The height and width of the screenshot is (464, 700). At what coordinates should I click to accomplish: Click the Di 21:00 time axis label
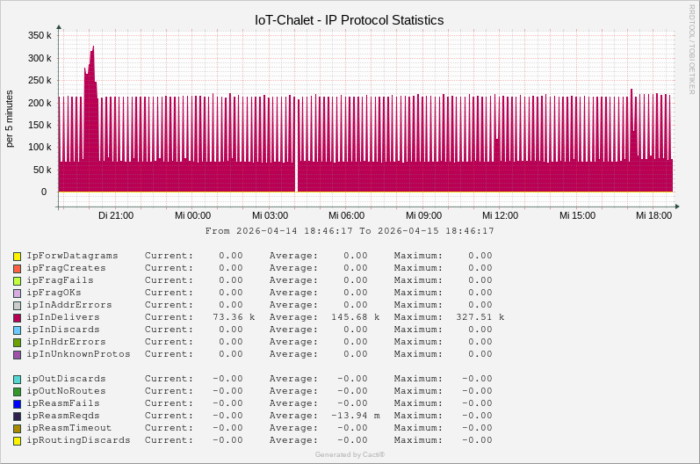pos(116,215)
